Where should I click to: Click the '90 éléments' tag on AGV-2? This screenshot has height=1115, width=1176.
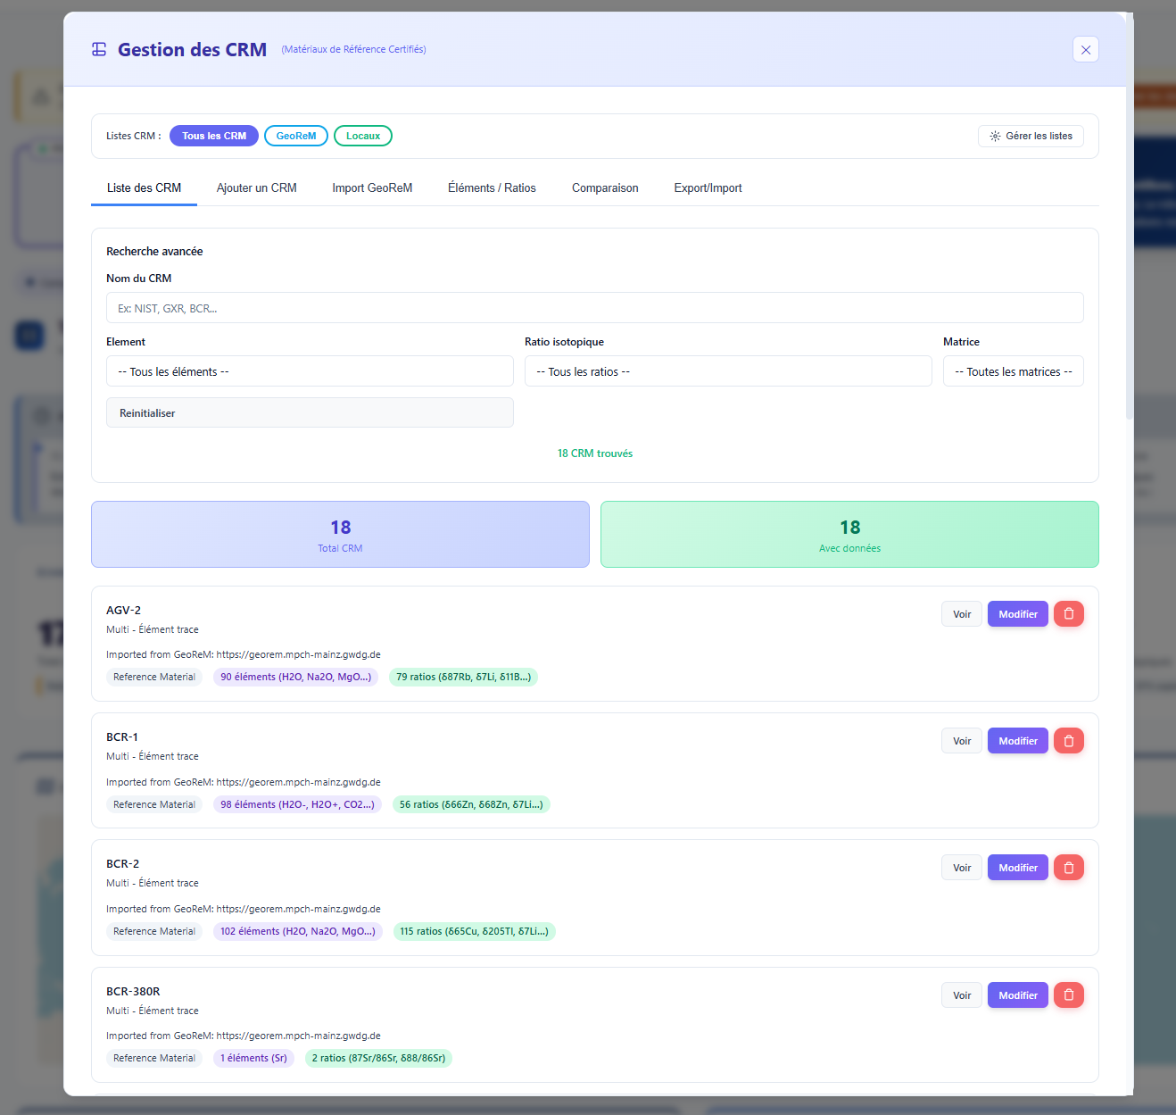[x=295, y=677]
